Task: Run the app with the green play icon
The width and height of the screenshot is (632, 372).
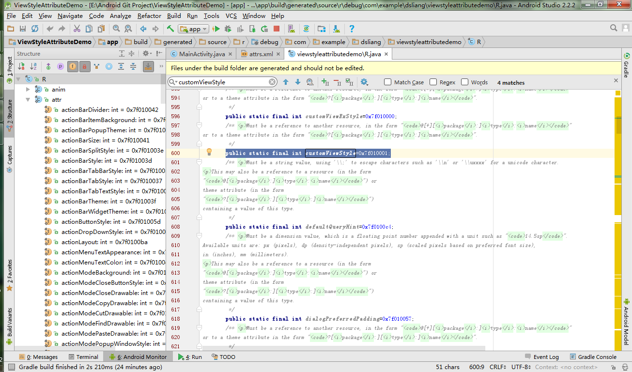Action: coord(216,29)
